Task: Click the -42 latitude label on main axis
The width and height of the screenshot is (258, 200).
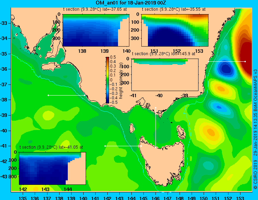Action: [4, 161]
